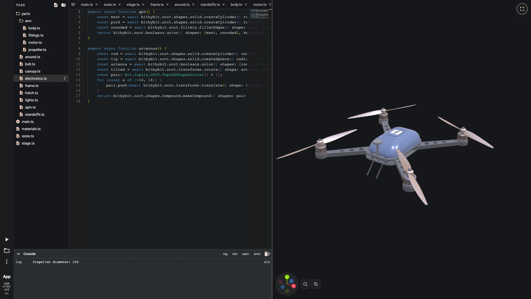Toggle warn filter in console
Viewport: 531px width, 299px height.
pyautogui.click(x=246, y=254)
